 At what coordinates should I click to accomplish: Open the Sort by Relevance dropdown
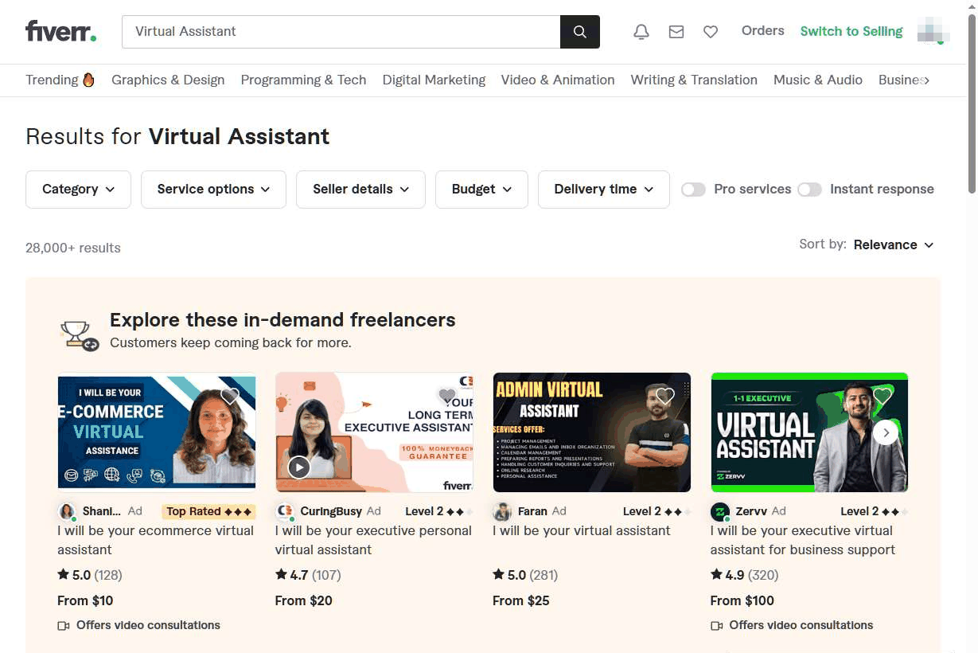[x=894, y=244]
